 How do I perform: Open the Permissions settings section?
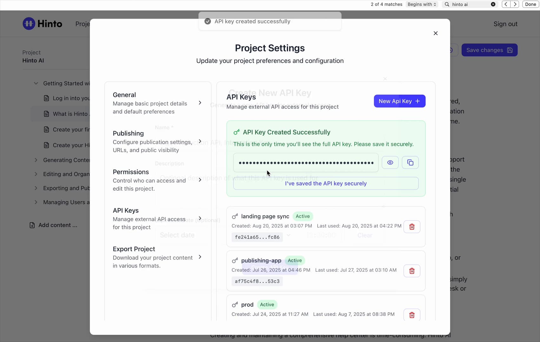[x=158, y=180]
